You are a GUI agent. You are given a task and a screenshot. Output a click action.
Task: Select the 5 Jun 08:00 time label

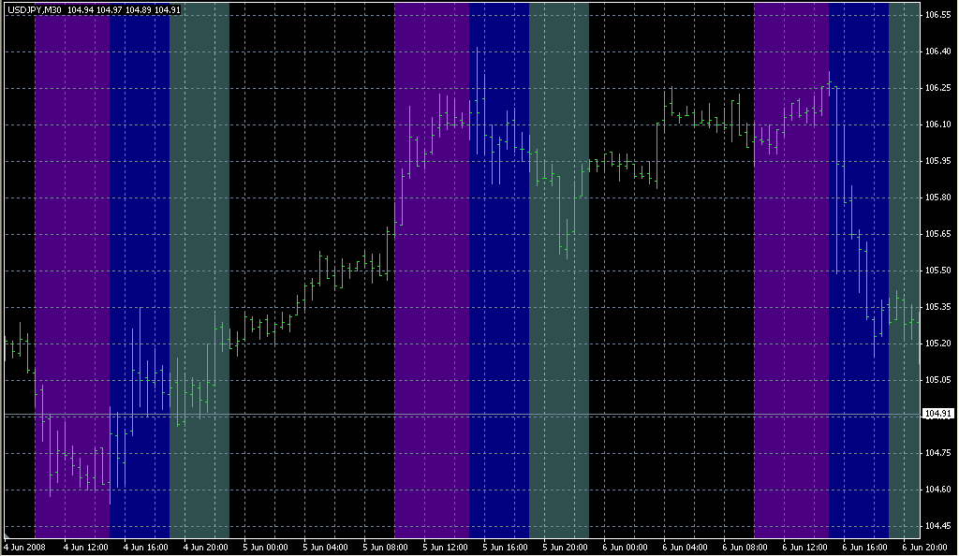(x=386, y=547)
